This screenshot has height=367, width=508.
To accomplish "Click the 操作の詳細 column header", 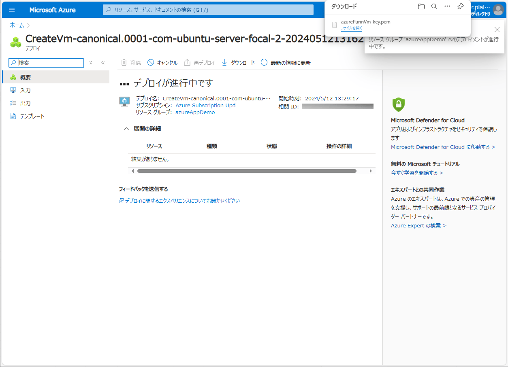I will point(339,146).
